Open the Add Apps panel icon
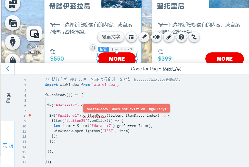The image size is (249, 167). pos(13,4)
